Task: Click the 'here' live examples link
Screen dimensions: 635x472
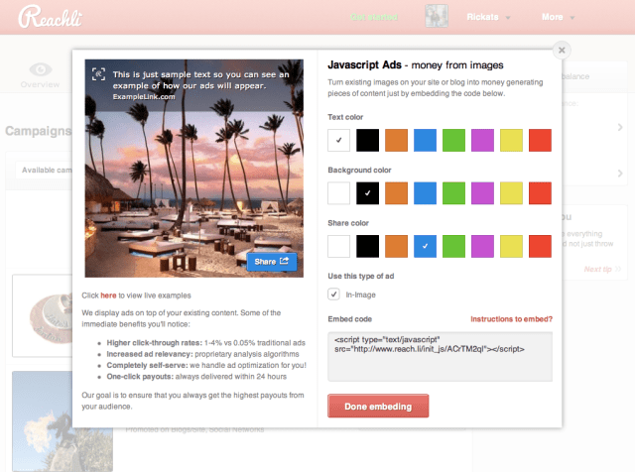Action: coord(108,295)
